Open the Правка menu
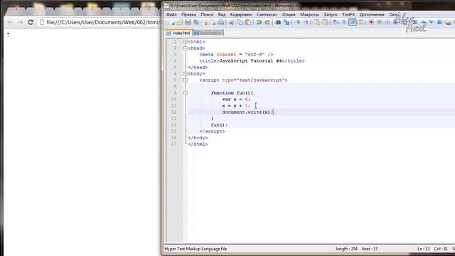 [188, 14]
